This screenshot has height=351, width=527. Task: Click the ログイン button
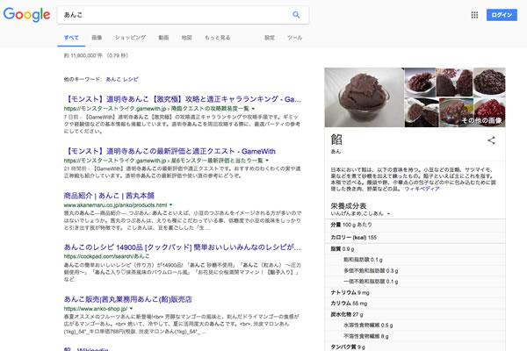click(502, 15)
